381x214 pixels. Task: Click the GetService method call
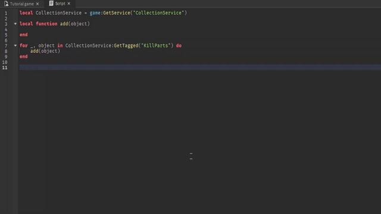(117, 13)
